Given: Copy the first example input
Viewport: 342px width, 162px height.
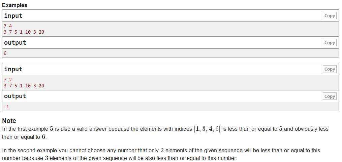Looking at the screenshot, I should pyautogui.click(x=330, y=16).
